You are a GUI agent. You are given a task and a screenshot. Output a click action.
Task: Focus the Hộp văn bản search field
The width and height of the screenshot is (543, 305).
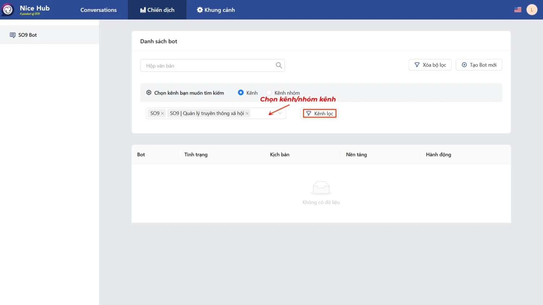point(212,65)
